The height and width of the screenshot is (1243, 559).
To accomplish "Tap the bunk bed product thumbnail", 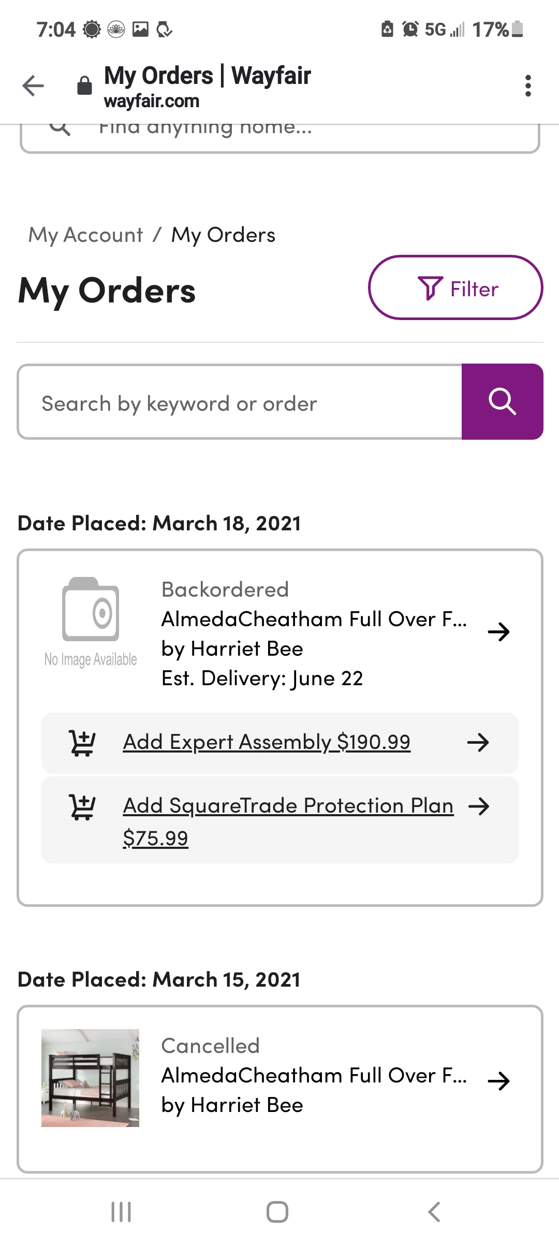I will click(x=90, y=1082).
